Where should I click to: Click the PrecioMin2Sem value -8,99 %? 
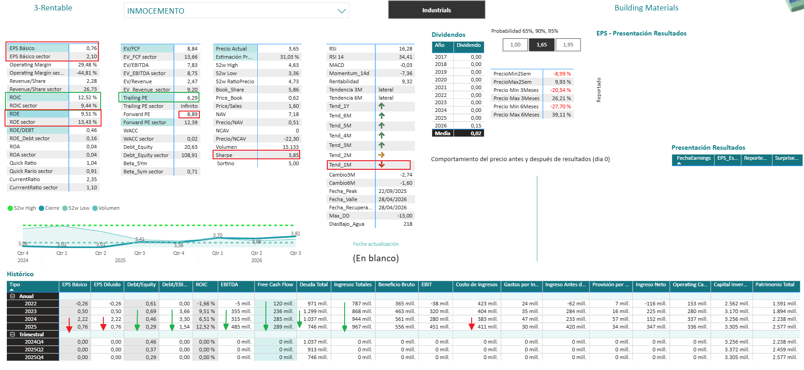tap(562, 74)
